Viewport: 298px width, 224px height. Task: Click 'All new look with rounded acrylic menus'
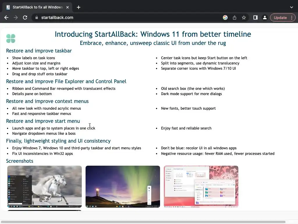point(47,108)
